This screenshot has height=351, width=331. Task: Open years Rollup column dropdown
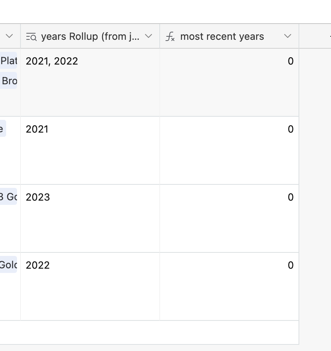148,36
